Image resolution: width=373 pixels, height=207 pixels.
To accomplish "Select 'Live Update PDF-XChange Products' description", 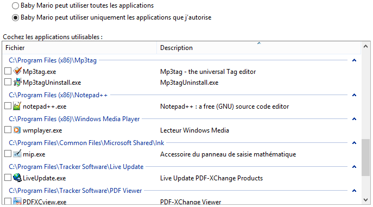I will 212,178.
